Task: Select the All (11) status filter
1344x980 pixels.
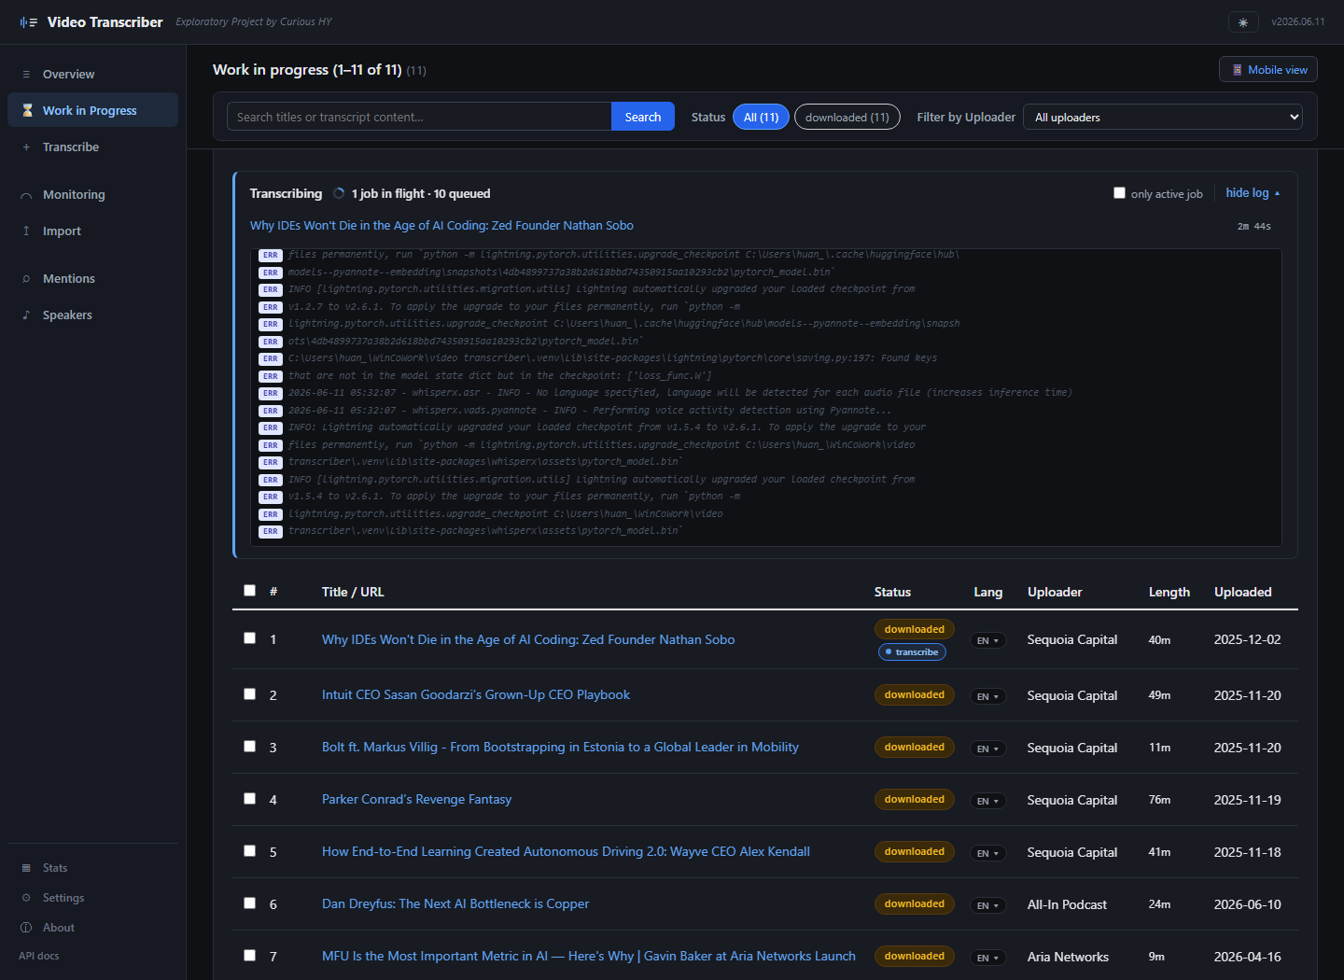Action: tap(762, 117)
